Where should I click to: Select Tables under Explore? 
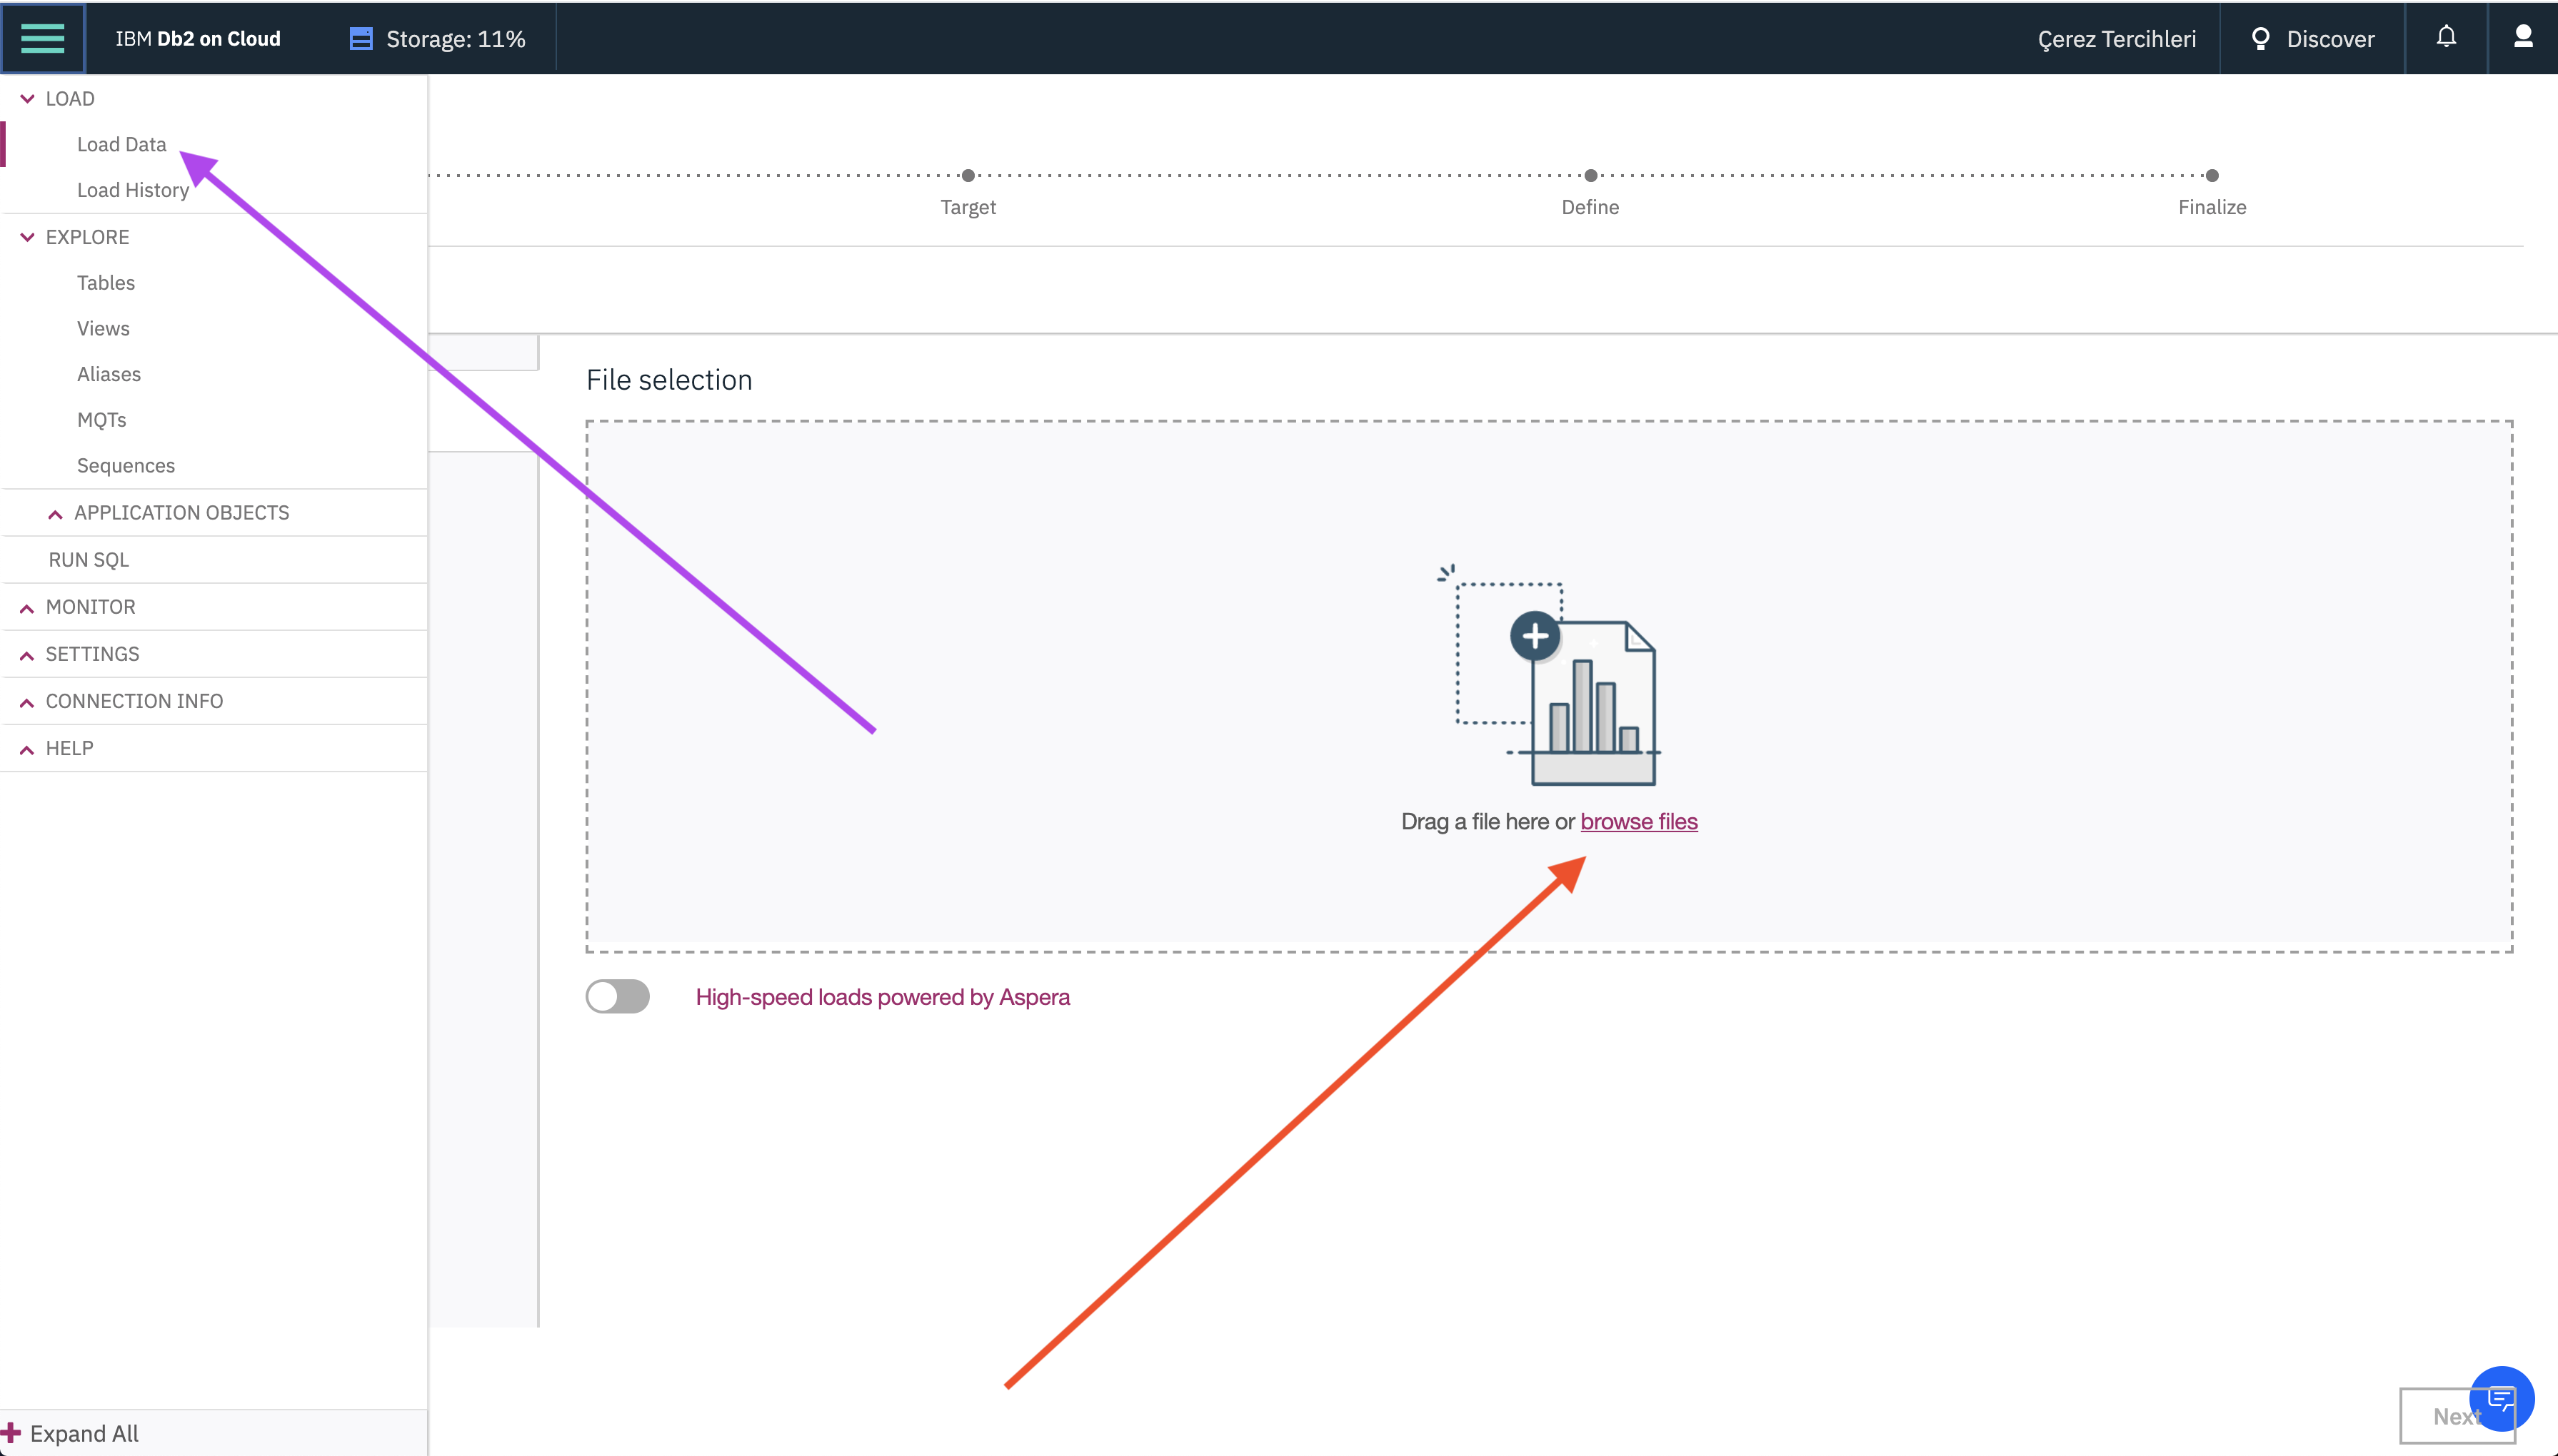(x=105, y=283)
